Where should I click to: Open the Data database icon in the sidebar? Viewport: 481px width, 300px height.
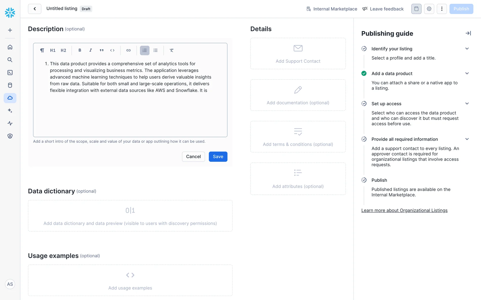click(10, 85)
